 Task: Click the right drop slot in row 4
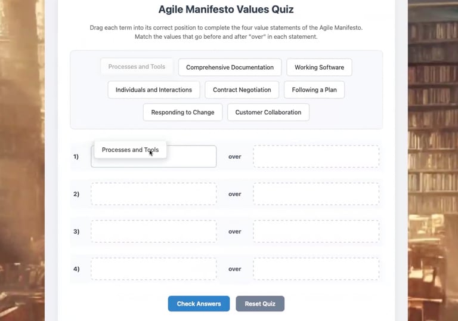[316, 268]
